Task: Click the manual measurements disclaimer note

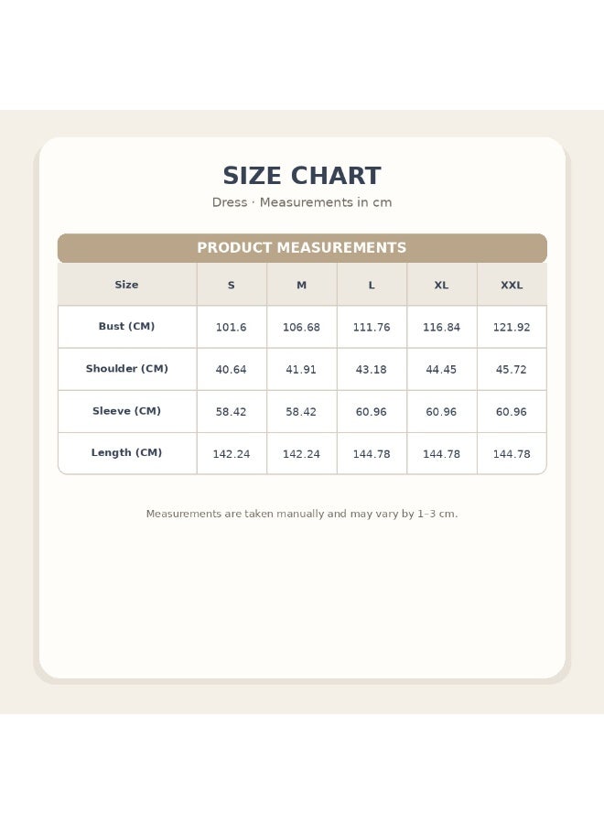Action: (302, 514)
